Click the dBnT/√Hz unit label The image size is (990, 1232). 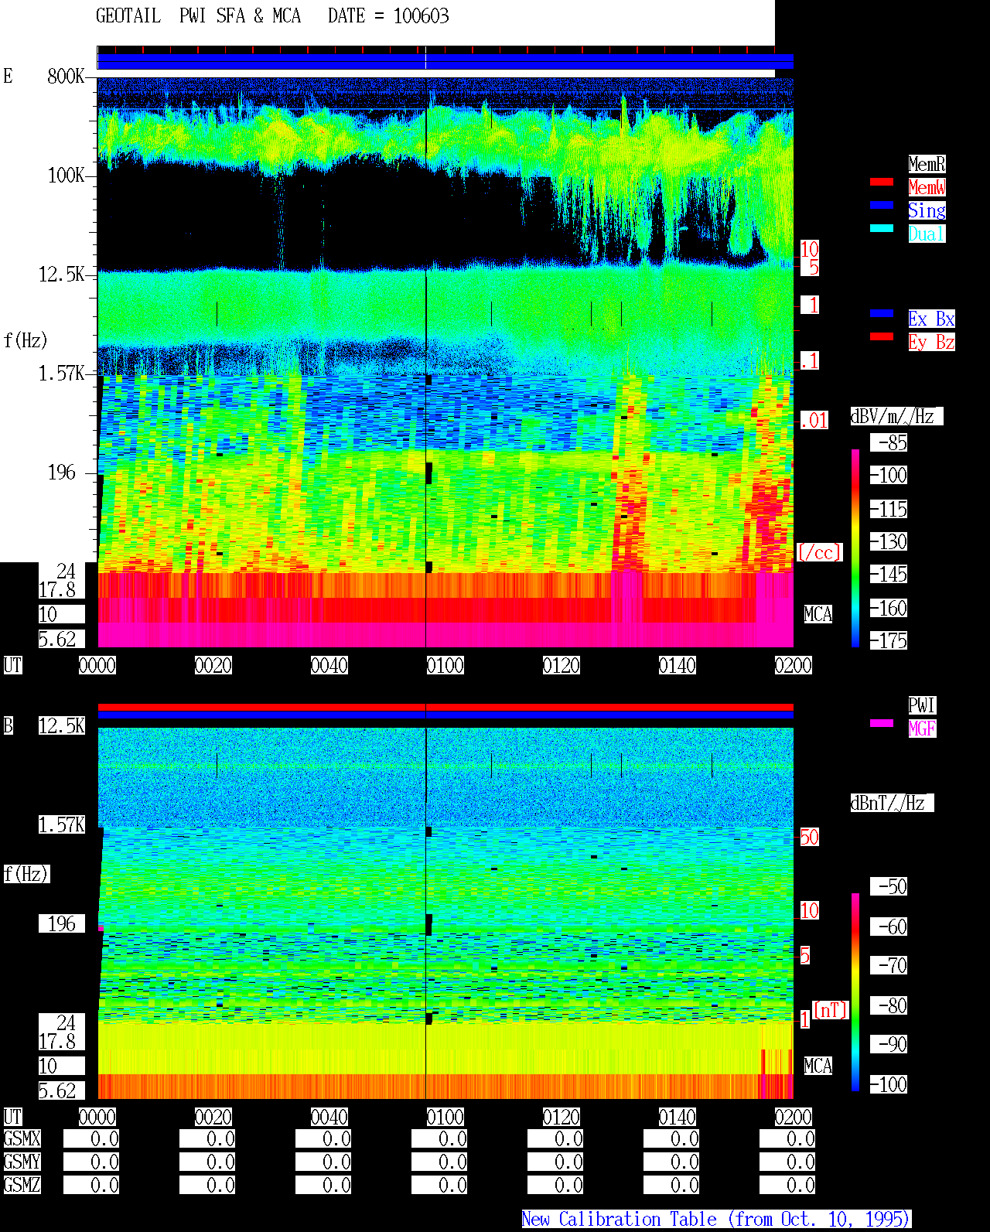click(892, 803)
